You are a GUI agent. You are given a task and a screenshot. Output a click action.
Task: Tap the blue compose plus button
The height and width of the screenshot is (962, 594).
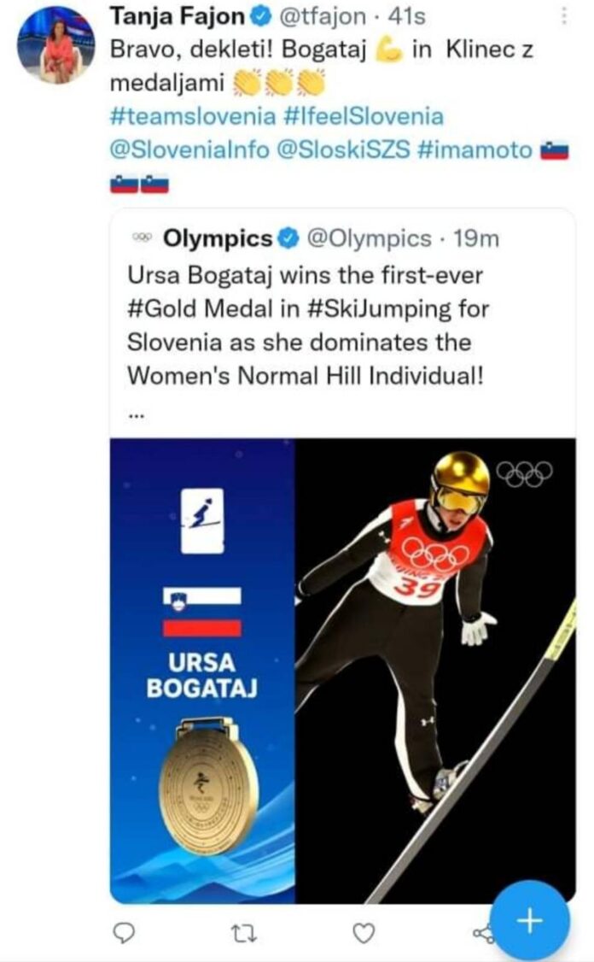[x=530, y=920]
